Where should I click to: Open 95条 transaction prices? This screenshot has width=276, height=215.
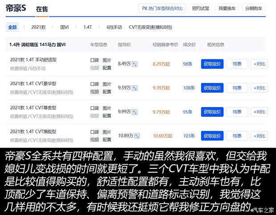pos(188,112)
